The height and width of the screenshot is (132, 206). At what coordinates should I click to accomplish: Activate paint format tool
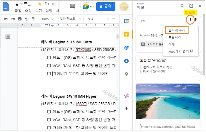tap(34, 19)
